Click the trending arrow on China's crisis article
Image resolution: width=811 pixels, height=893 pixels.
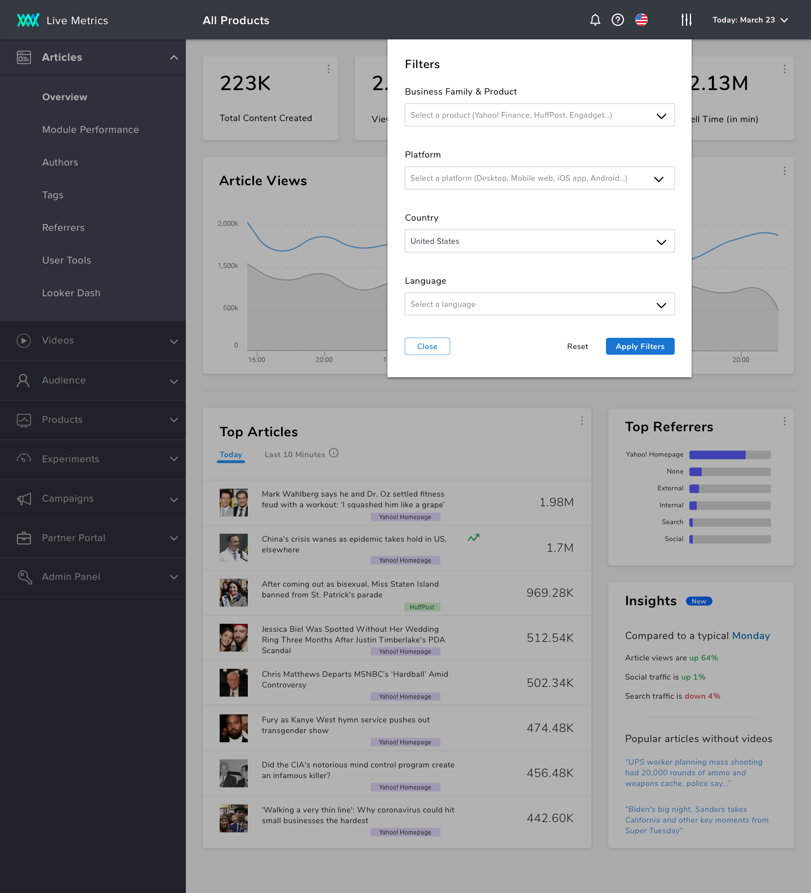pyautogui.click(x=474, y=538)
